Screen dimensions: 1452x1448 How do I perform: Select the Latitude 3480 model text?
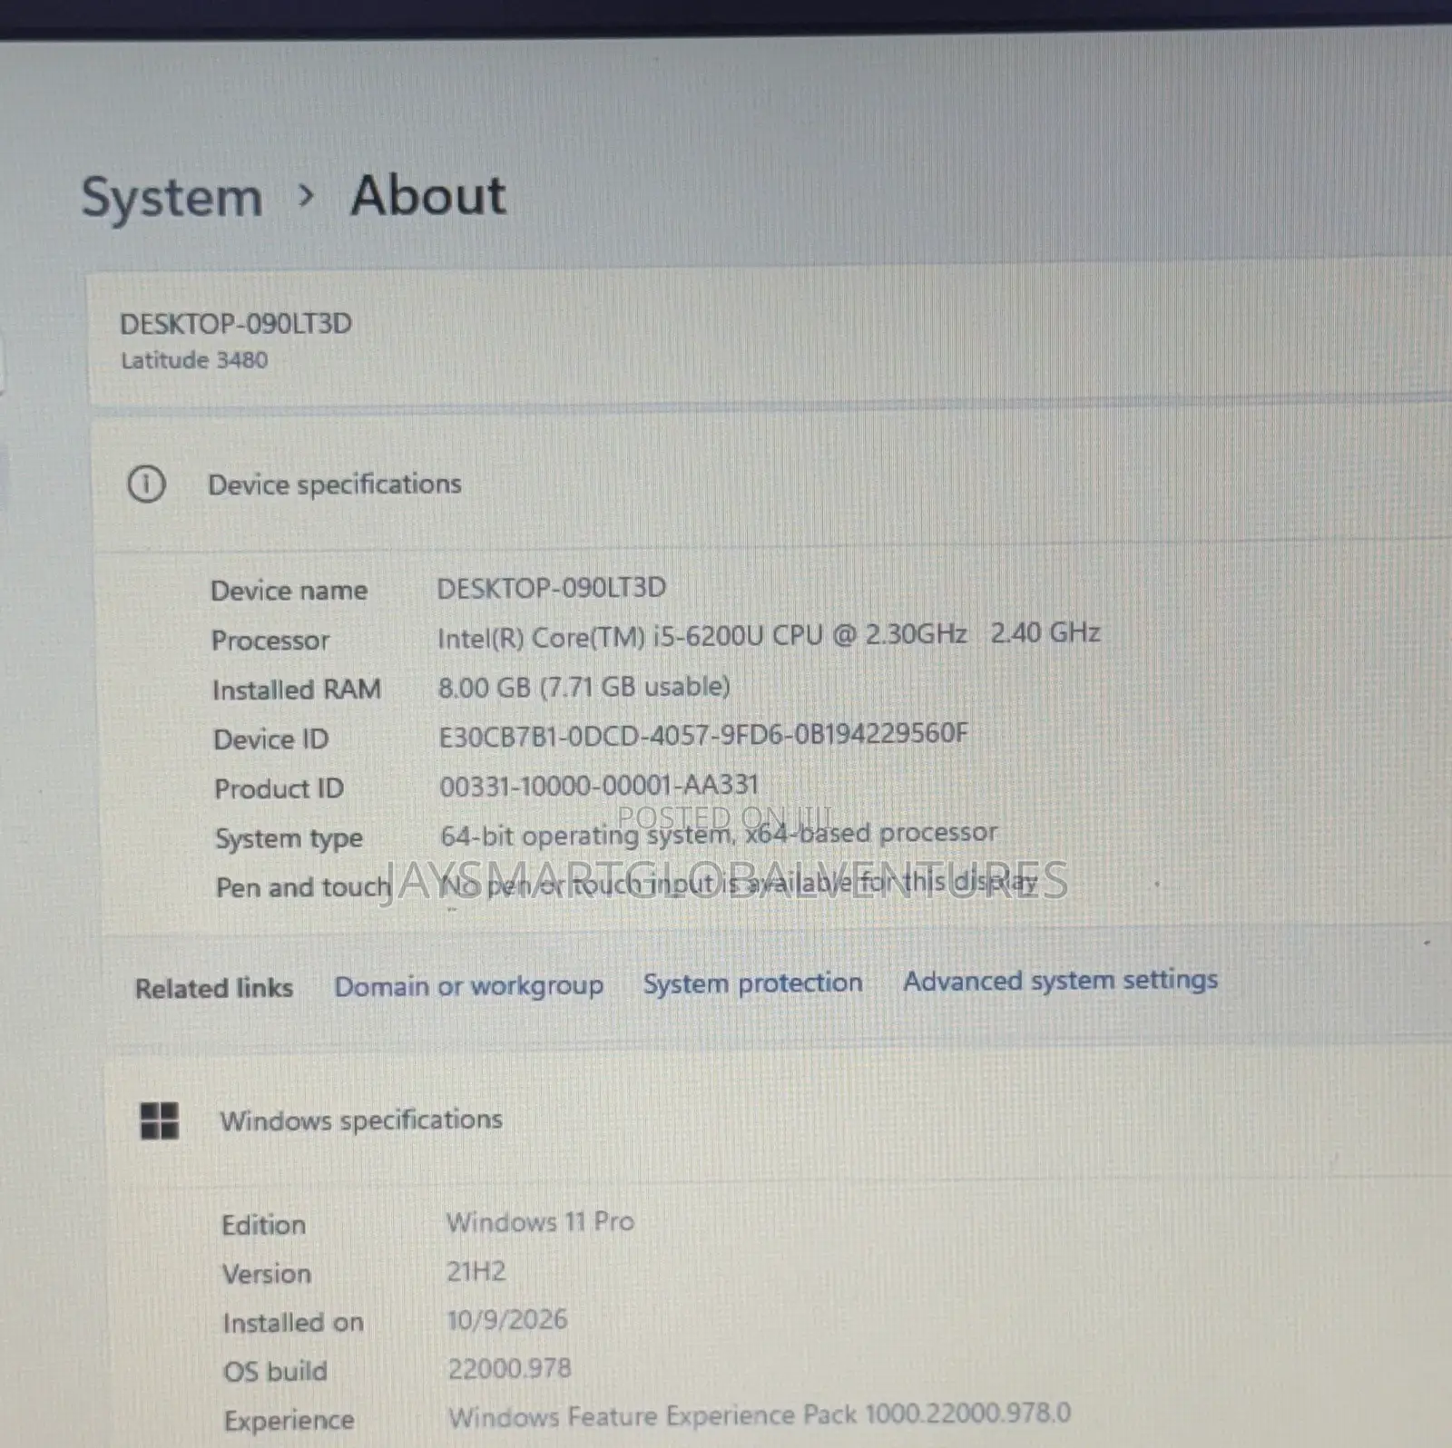click(x=194, y=360)
